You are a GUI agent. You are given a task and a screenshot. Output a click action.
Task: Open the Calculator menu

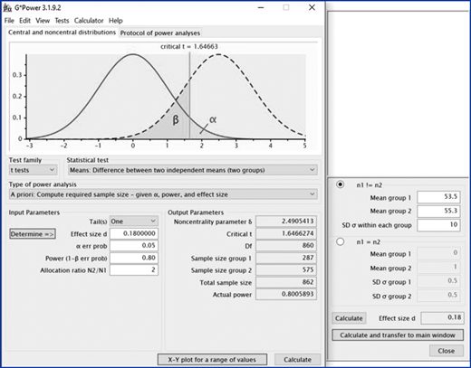pos(89,21)
